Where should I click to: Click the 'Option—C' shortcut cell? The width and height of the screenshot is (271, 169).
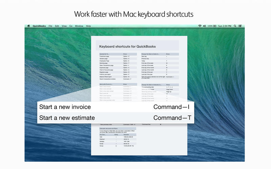pos(126,56)
